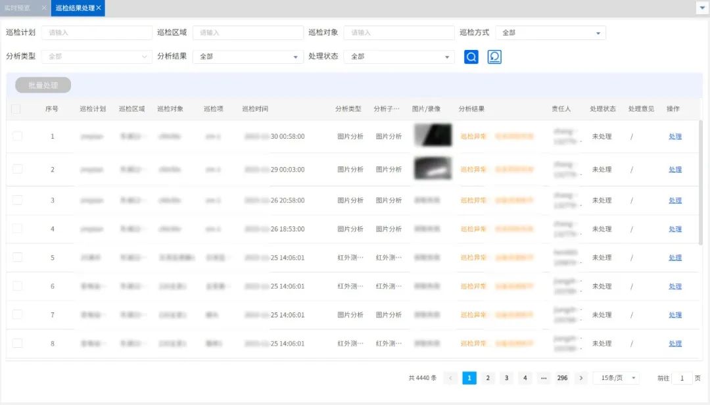Image resolution: width=710 pixels, height=405 pixels.
Task: Check the checkbox for row 5
Action: point(16,257)
